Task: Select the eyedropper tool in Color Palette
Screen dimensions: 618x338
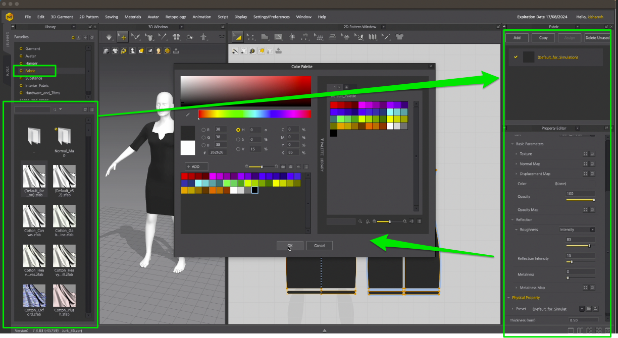Action: (x=188, y=115)
